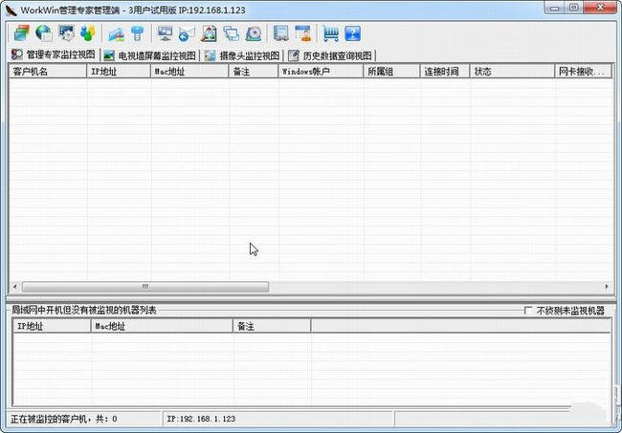Viewport: 622px width, 433px height.
Task: Click the 所属组 column header
Action: click(x=390, y=72)
